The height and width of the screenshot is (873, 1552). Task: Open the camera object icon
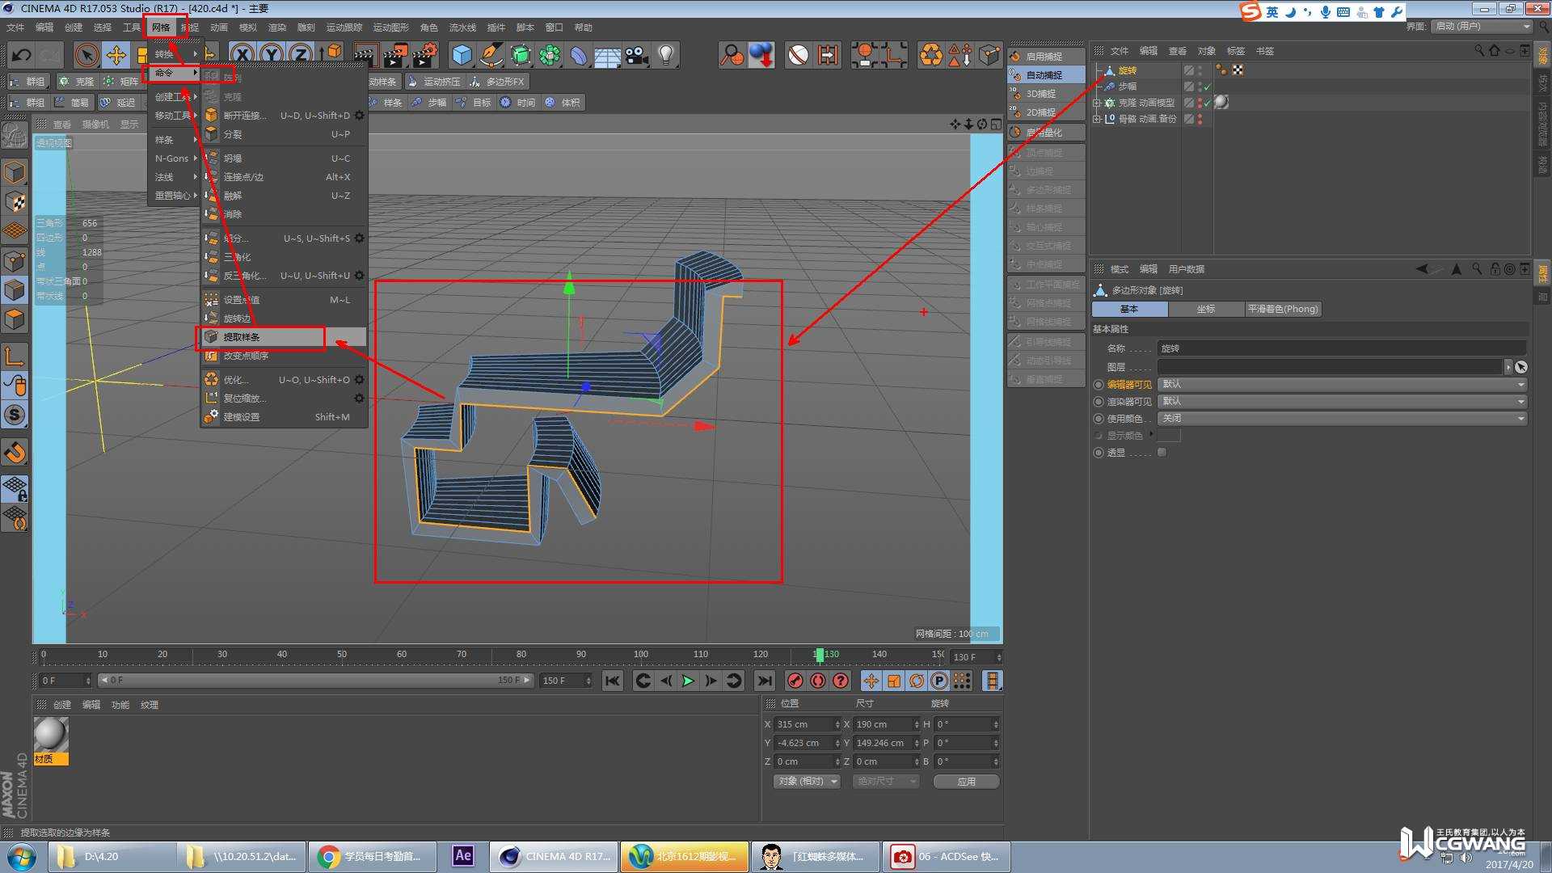pos(637,55)
